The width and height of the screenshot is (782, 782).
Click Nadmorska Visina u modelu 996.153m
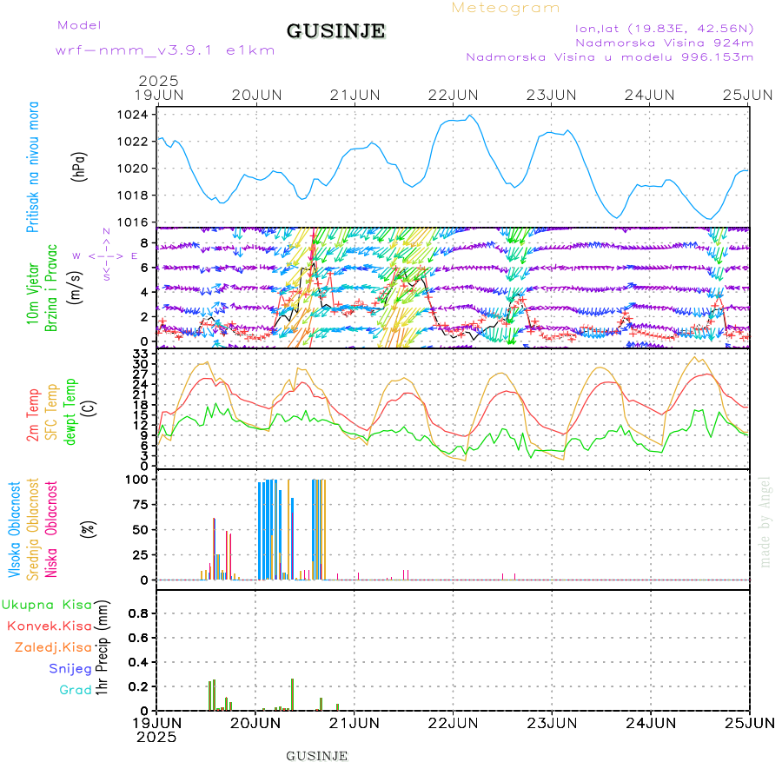(609, 56)
